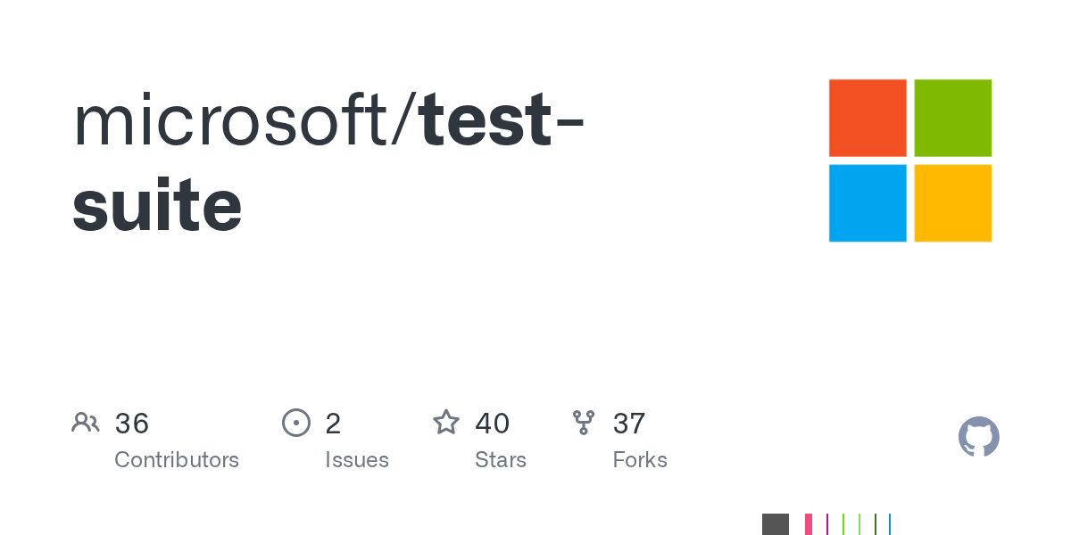Select the Stars label text
The image size is (1071, 535).
pos(501,460)
